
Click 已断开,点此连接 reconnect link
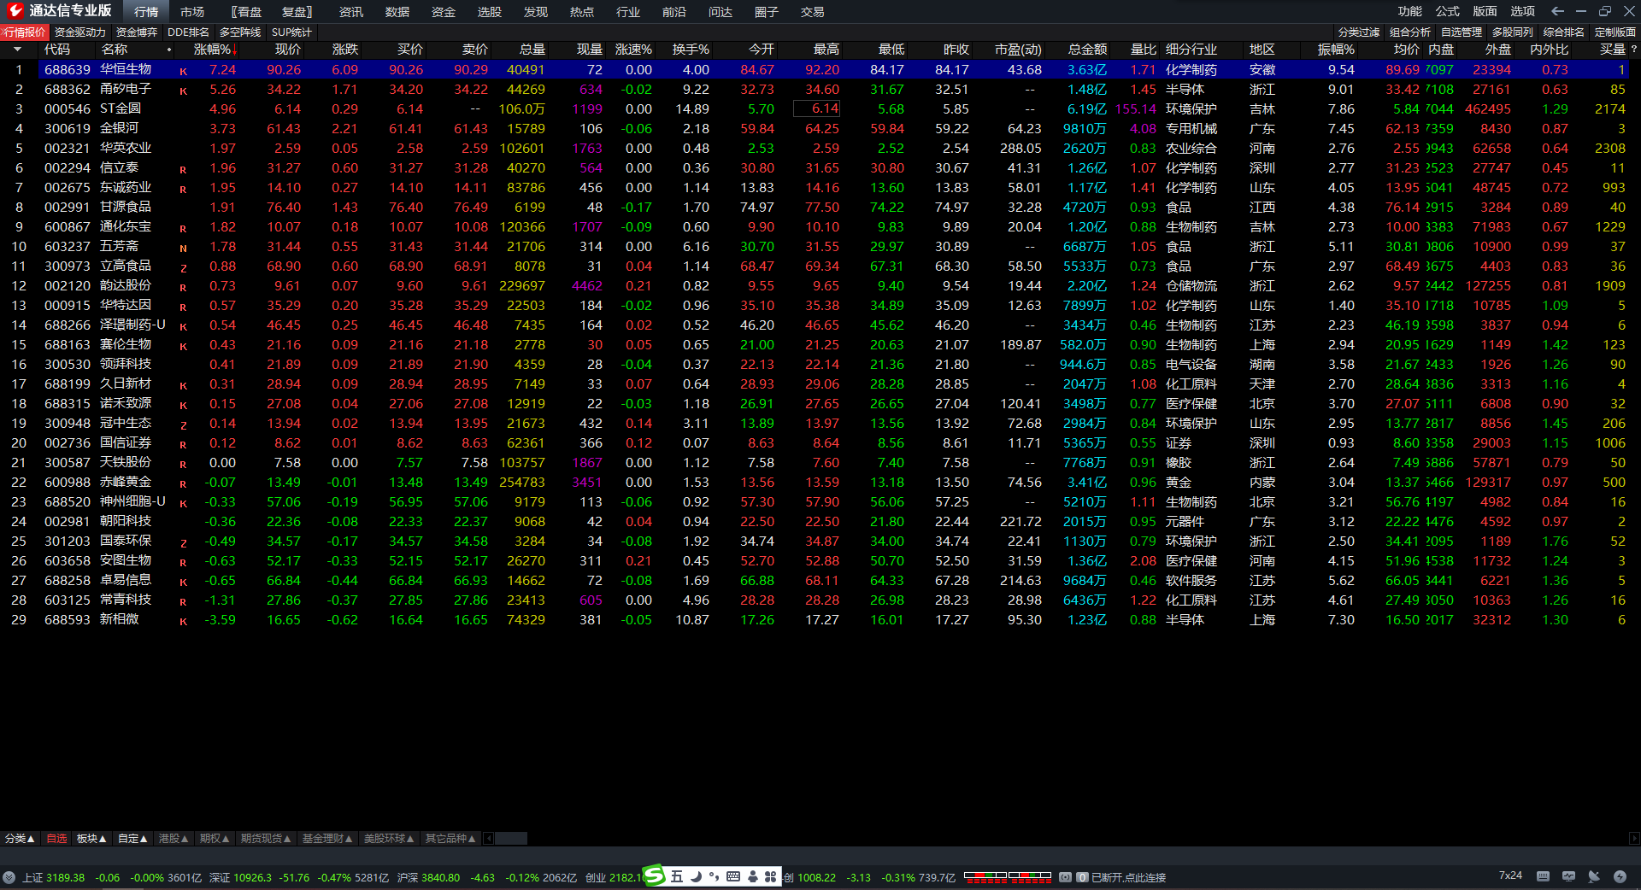click(1128, 877)
